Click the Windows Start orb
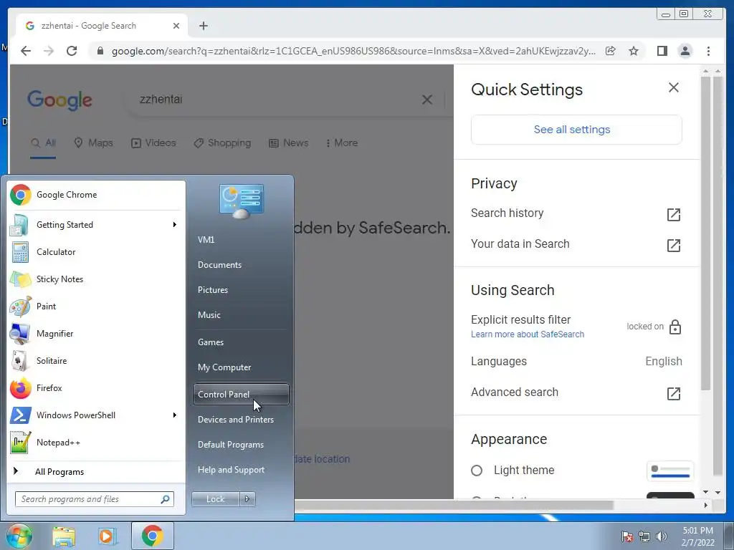The image size is (734, 550). pos(19,536)
